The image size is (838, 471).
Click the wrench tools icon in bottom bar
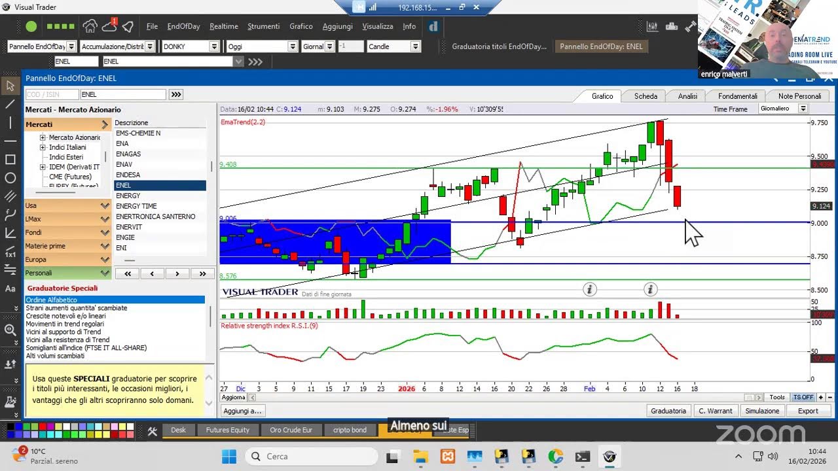pos(153,430)
